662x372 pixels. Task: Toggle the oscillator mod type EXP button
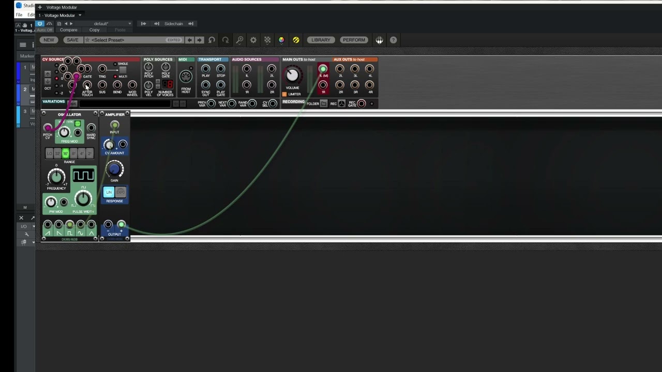click(77, 123)
